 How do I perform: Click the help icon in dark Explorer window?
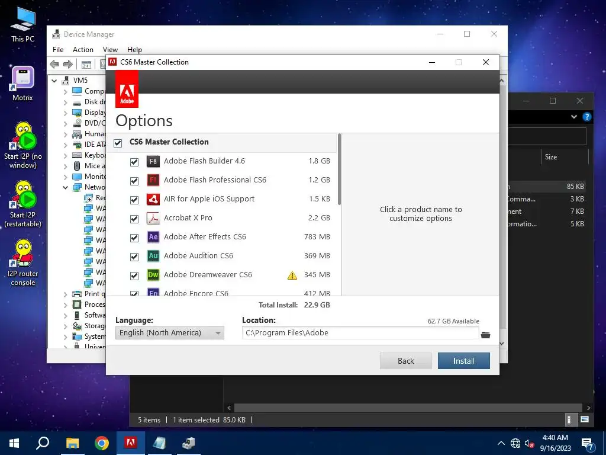click(586, 117)
